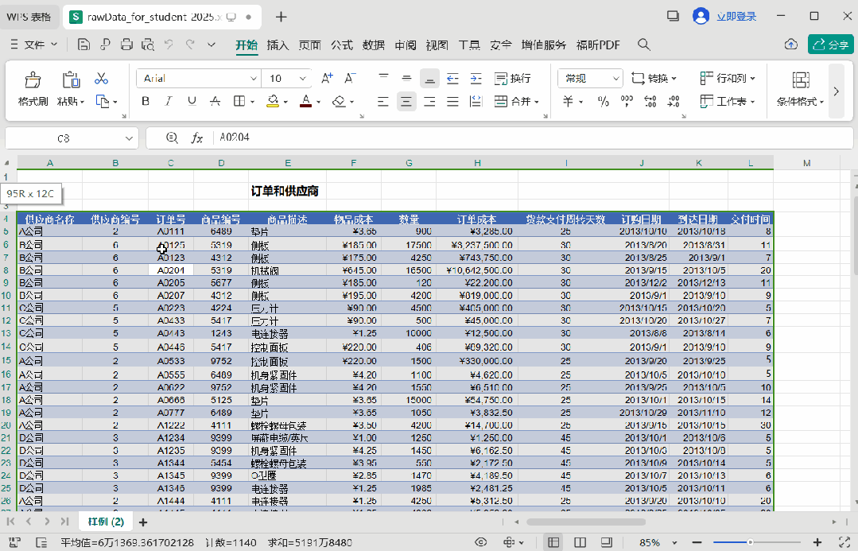Click the green 分享 share button
The height and width of the screenshot is (551, 858).
[x=831, y=45]
